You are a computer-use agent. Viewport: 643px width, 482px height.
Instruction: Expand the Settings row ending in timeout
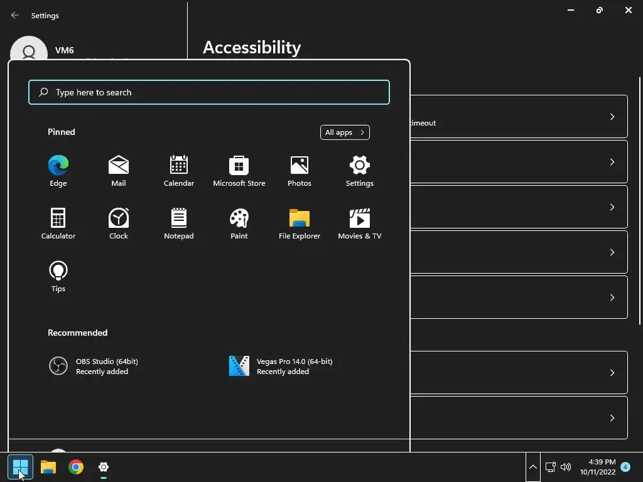pyautogui.click(x=519, y=116)
